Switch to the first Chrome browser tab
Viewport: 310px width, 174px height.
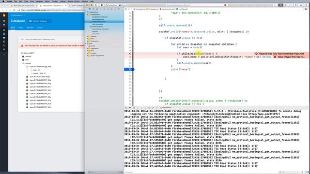click(x=23, y=5)
